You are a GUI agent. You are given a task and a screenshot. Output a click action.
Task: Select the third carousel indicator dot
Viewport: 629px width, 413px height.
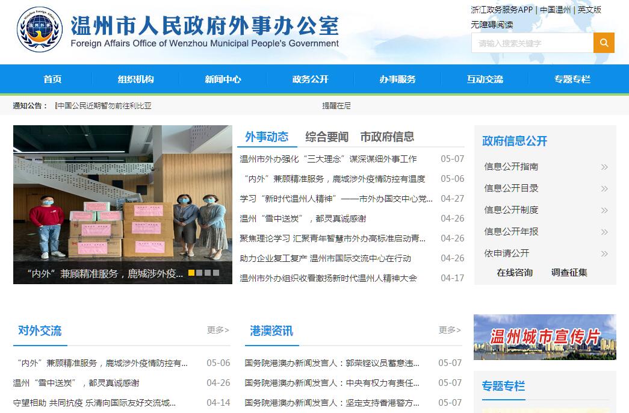(208, 273)
